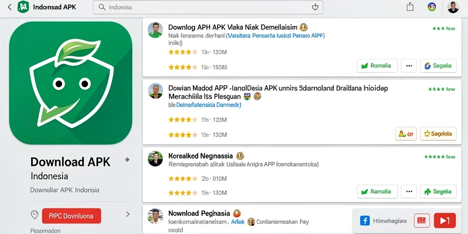Viewport: 468px width, 234px height.
Task: Click the colorful circular browser icon
Action: 431,7
